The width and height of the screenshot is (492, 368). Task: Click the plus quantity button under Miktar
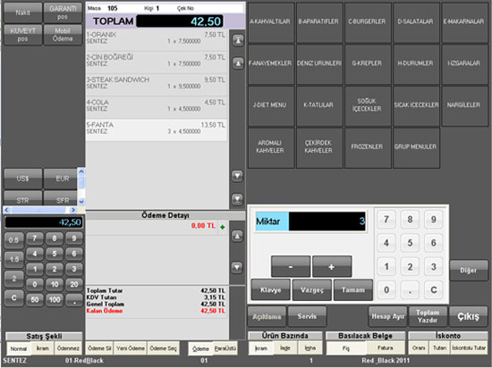point(332,266)
